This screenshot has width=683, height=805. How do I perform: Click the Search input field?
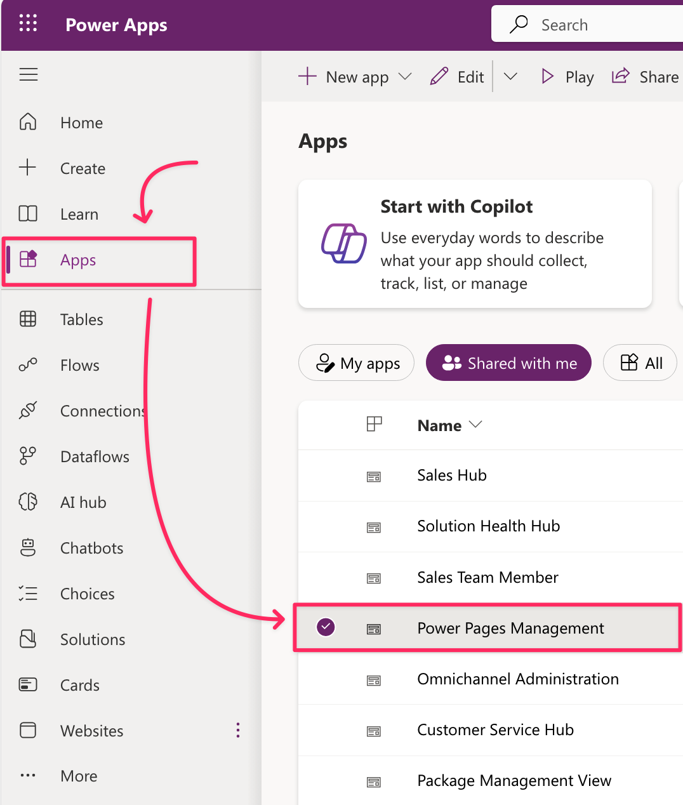[x=603, y=25]
